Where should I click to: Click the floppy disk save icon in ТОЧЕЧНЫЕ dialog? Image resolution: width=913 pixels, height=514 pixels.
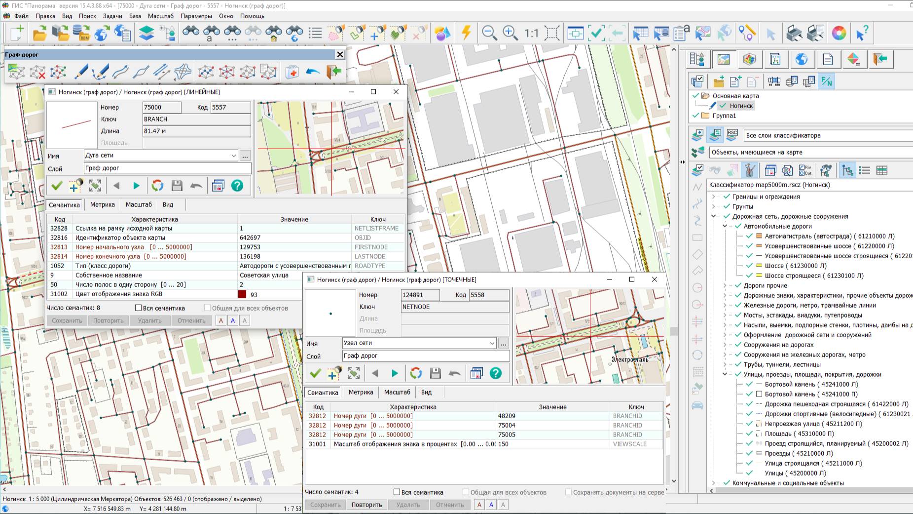[x=435, y=373]
